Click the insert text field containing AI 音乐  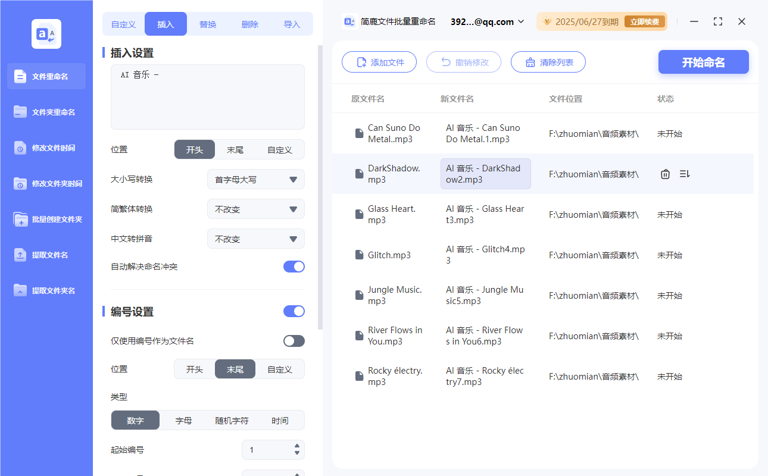pos(207,96)
